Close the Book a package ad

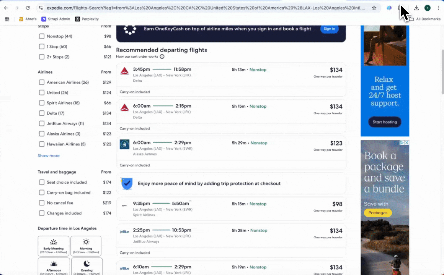(x=406, y=143)
